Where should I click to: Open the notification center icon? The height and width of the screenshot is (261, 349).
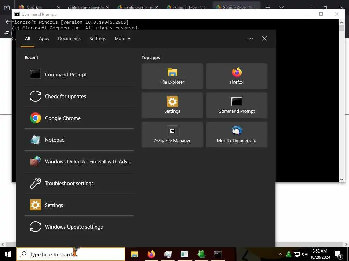click(338, 254)
